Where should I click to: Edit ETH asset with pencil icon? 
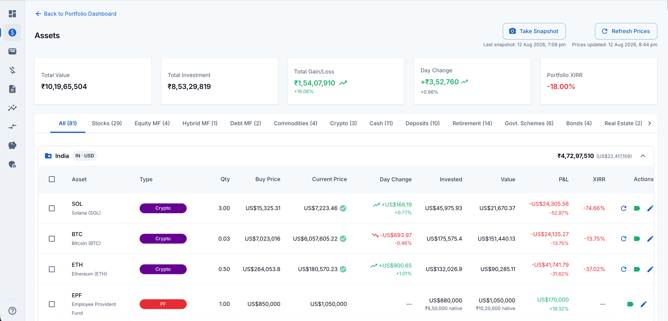[x=650, y=269]
